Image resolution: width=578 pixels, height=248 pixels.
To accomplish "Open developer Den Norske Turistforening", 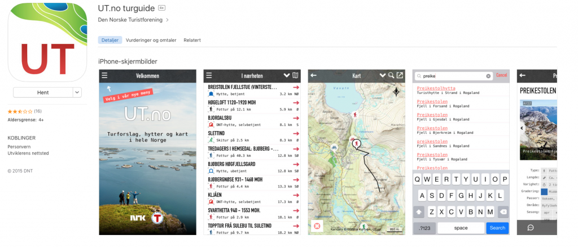I will [130, 20].
